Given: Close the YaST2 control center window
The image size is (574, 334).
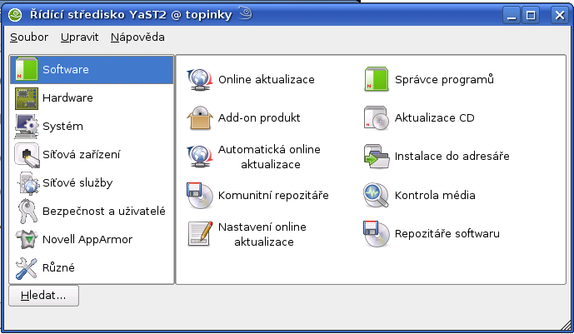Looking at the screenshot, I should (560, 15).
